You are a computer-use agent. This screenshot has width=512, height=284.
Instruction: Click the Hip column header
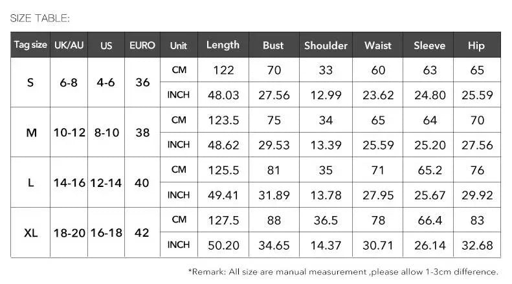click(x=477, y=45)
